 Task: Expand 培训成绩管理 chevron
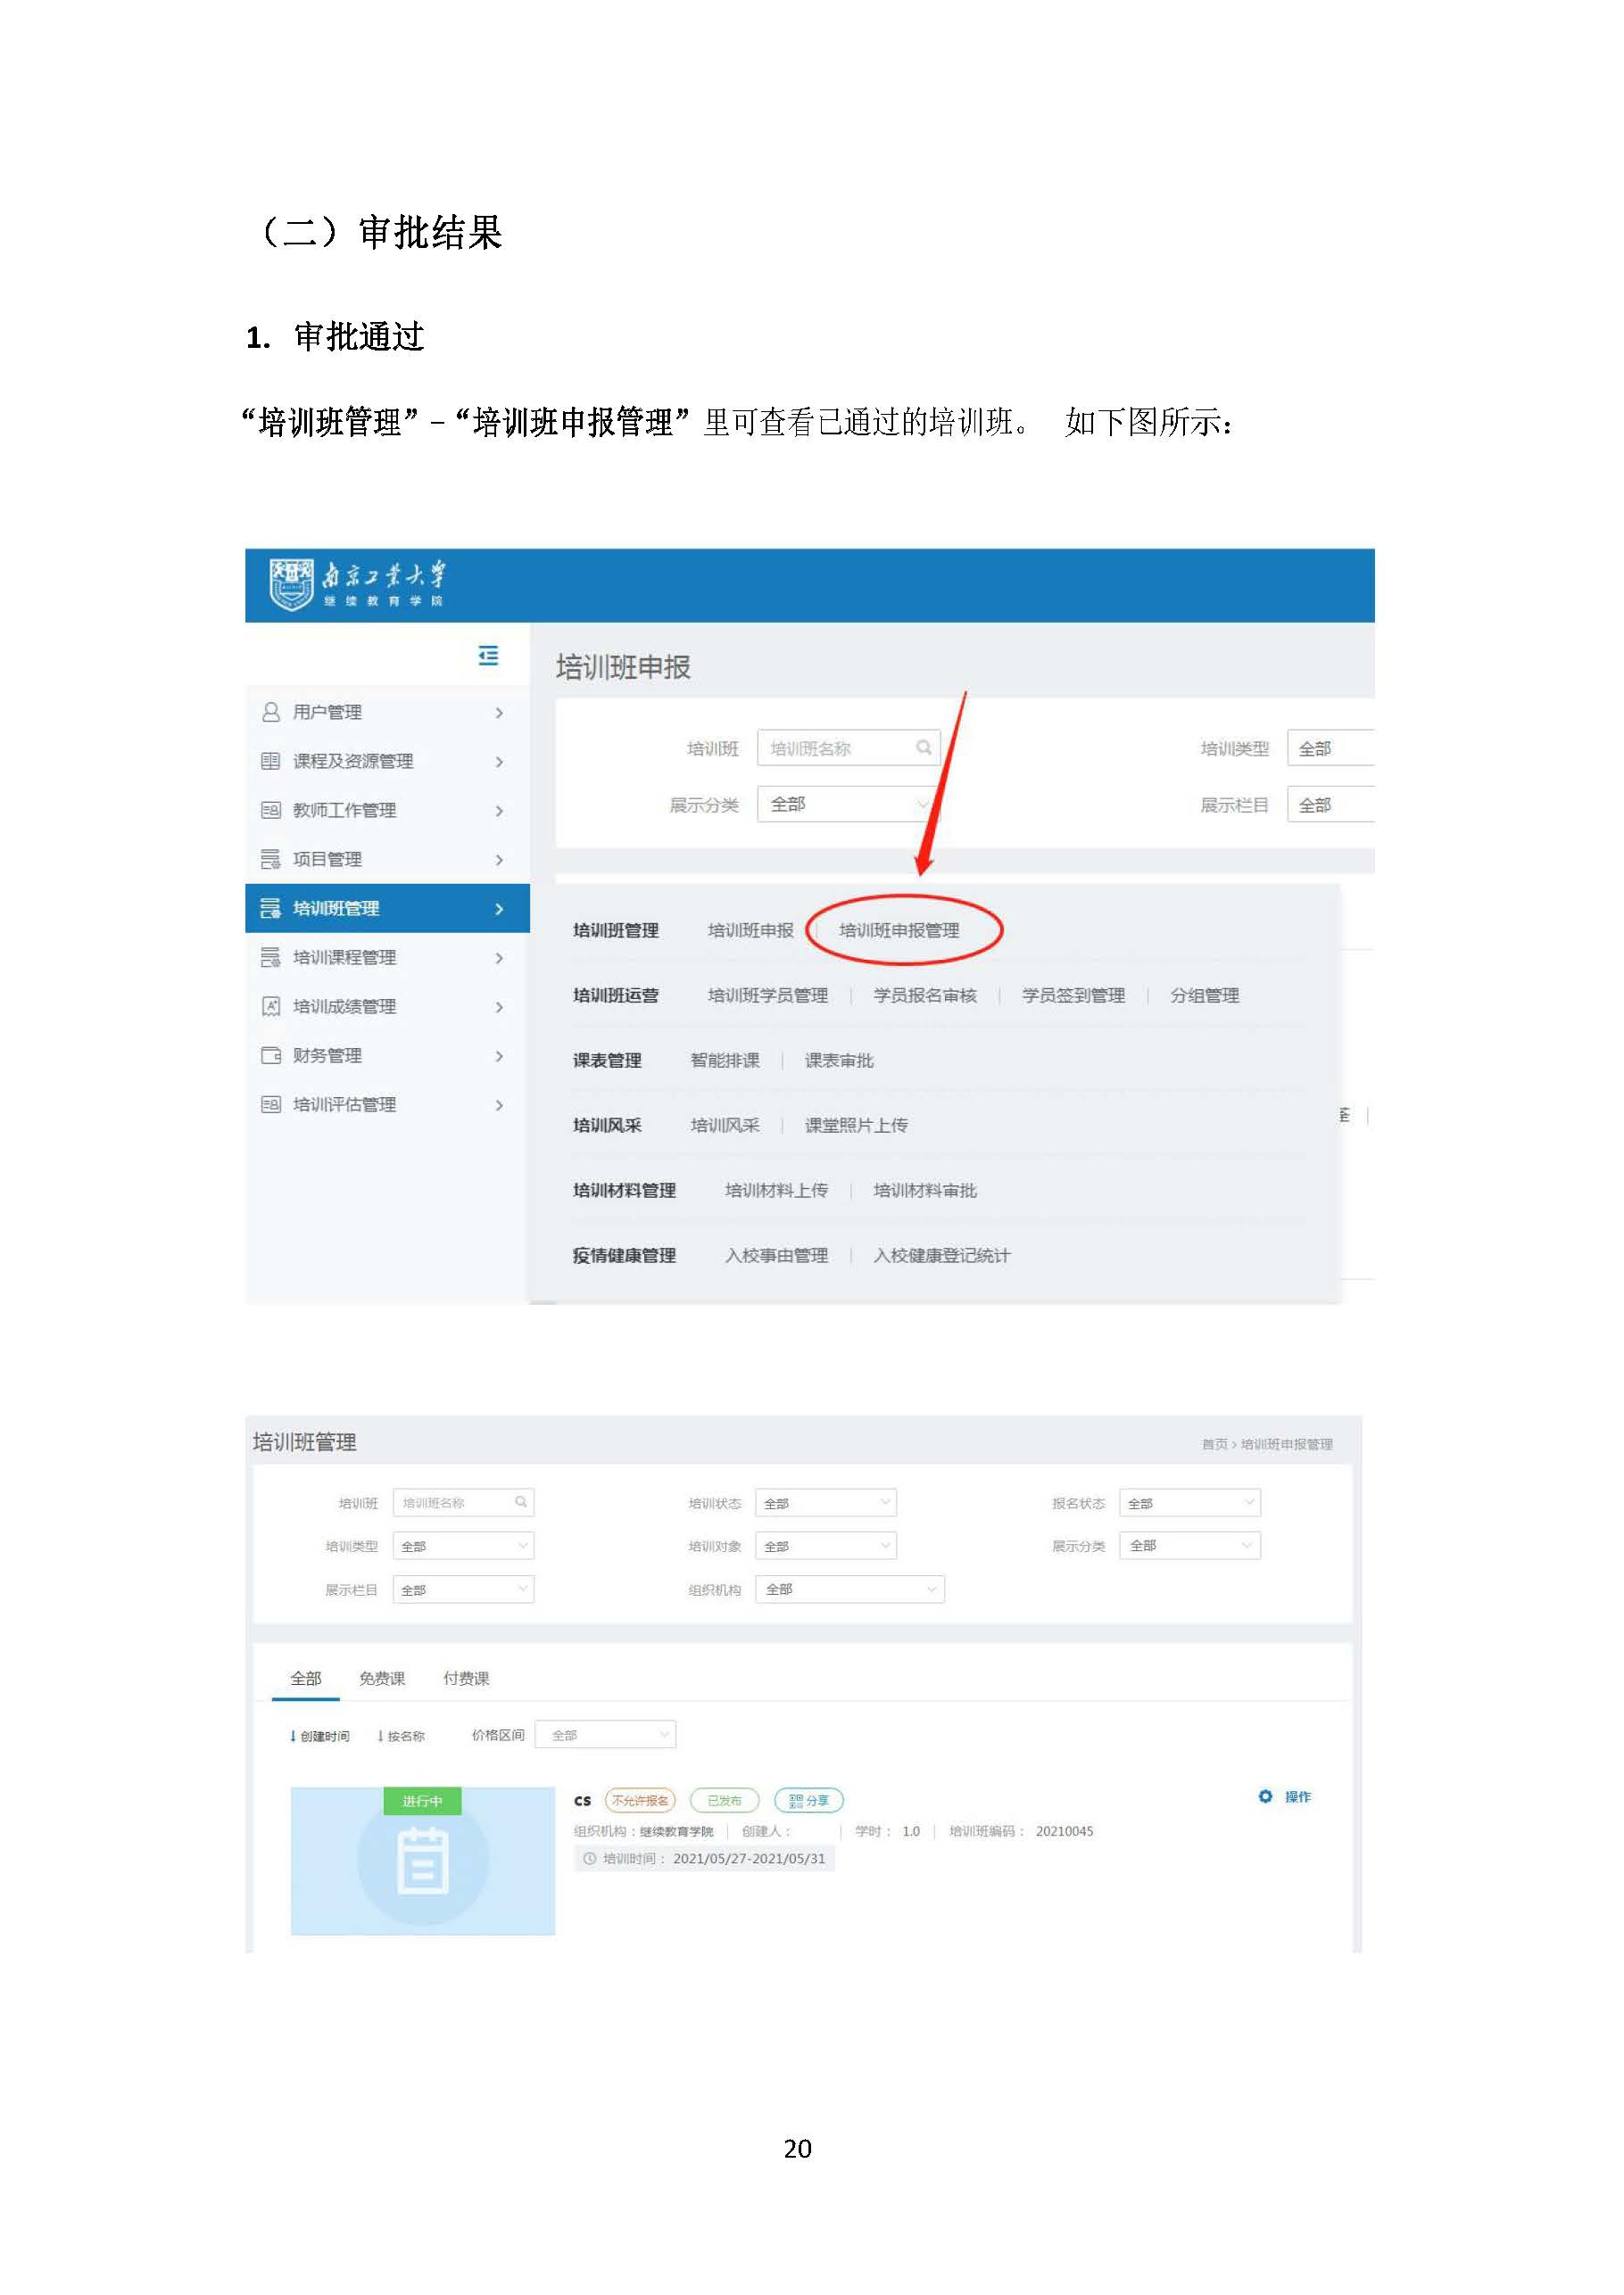tap(499, 1006)
